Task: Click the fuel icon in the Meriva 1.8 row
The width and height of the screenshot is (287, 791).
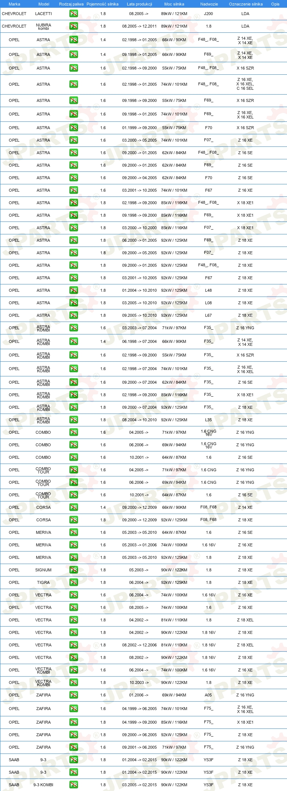Action: (73, 557)
